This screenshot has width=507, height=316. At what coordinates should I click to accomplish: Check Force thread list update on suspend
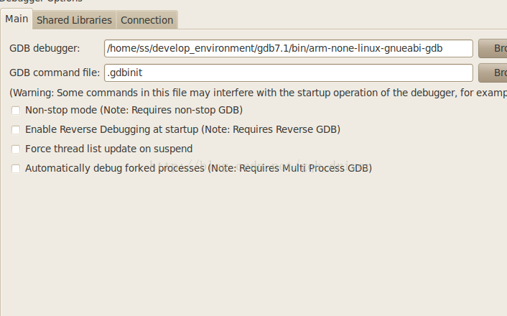pyautogui.click(x=16, y=149)
